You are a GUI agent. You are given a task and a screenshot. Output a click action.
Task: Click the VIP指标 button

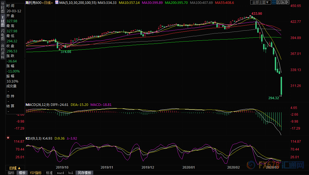point(36,173)
